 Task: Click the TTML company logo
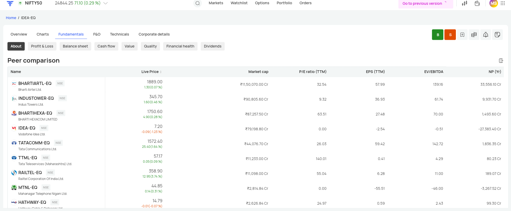14,158
